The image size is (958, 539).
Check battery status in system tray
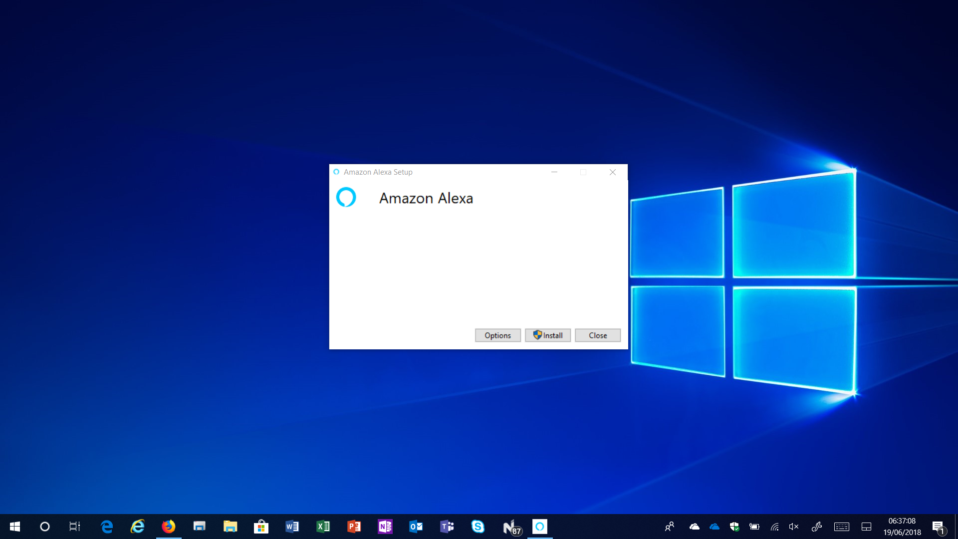coord(754,527)
